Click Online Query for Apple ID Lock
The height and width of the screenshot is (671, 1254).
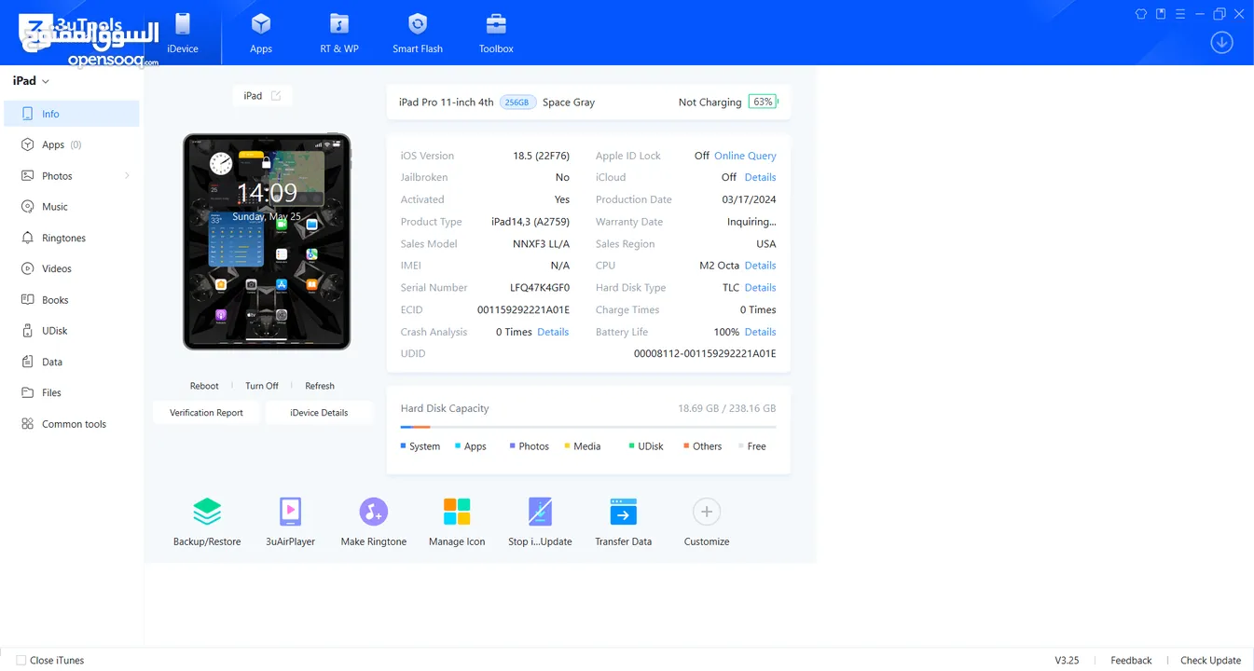click(745, 156)
